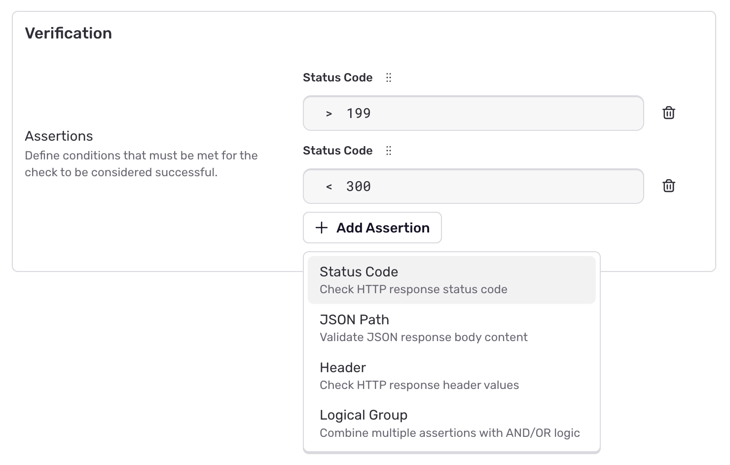
Task: Click drag handle of first Status Code assertion
Action: (389, 77)
